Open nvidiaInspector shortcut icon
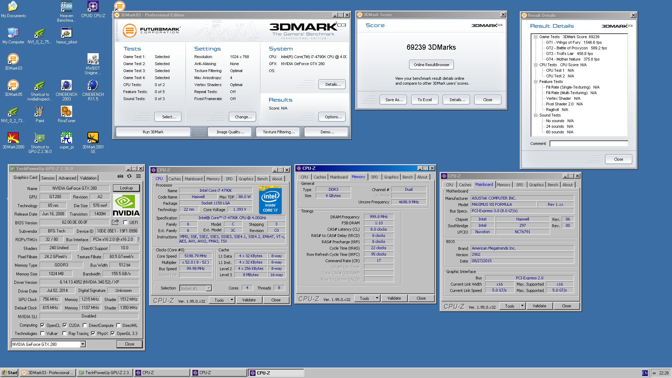 tap(40, 90)
